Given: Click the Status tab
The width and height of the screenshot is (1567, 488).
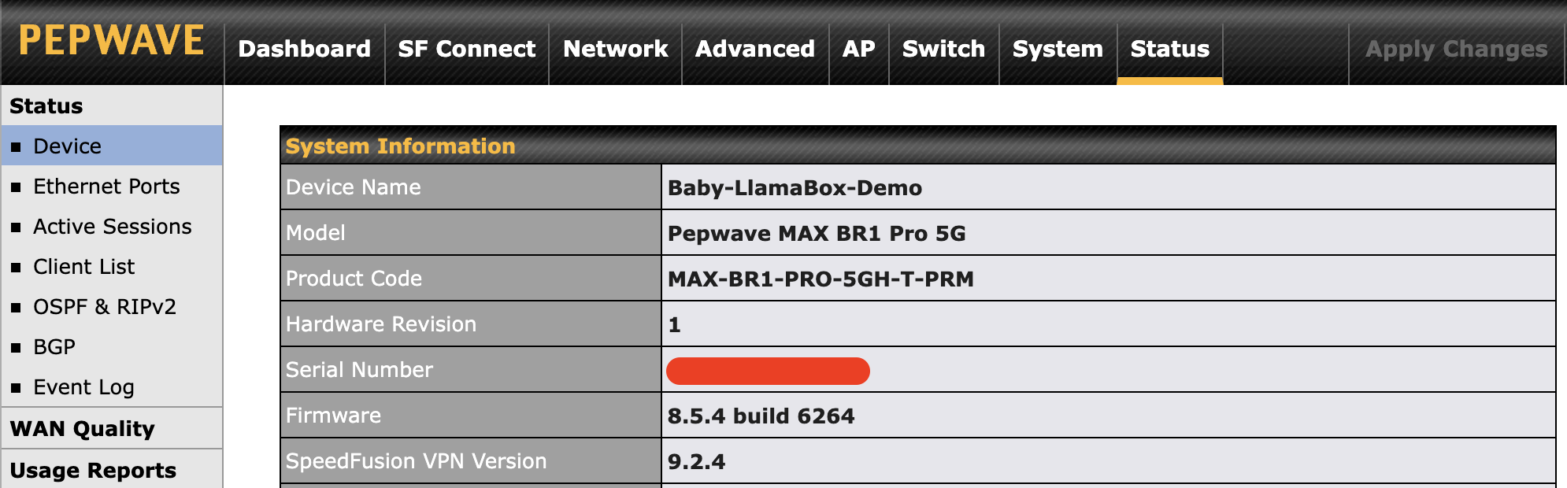Looking at the screenshot, I should (1169, 49).
